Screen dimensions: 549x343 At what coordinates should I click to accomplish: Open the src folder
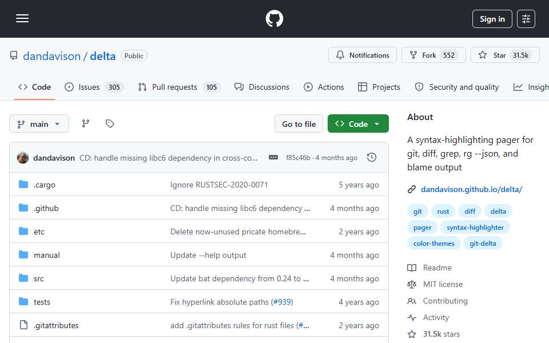(38, 278)
